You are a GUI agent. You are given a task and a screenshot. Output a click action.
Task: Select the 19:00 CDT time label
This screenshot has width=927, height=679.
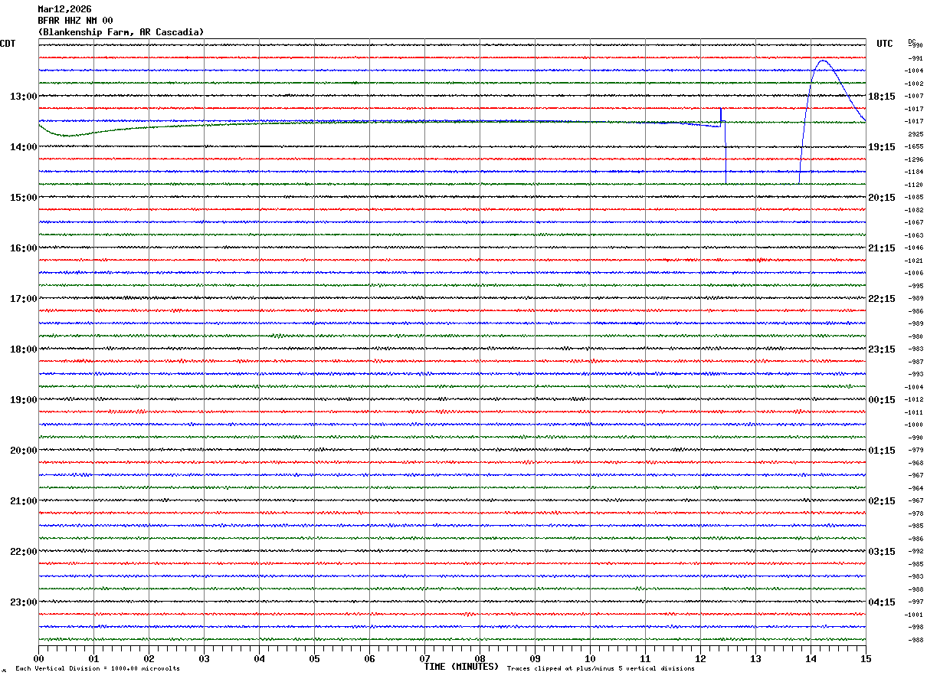click(x=24, y=400)
